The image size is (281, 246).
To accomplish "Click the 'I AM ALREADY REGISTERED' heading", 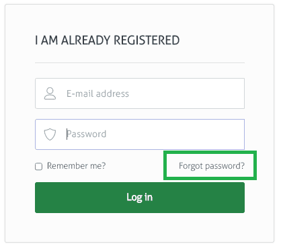I will click(x=107, y=40).
